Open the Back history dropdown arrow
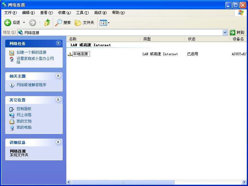The width and height of the screenshot is (248, 186). point(24,23)
